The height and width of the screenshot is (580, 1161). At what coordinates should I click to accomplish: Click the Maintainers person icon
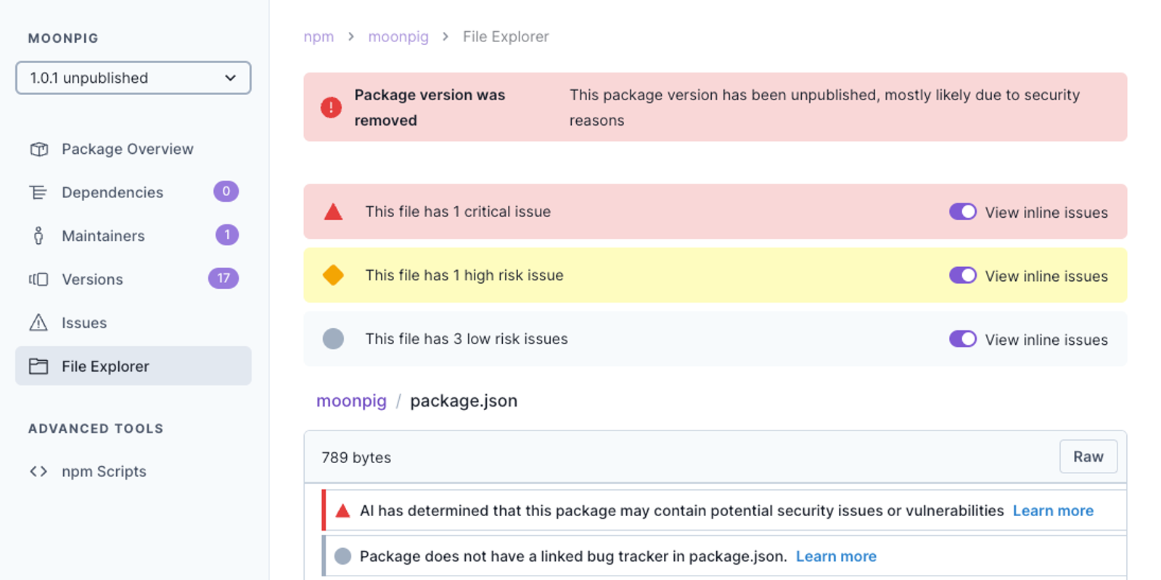38,235
